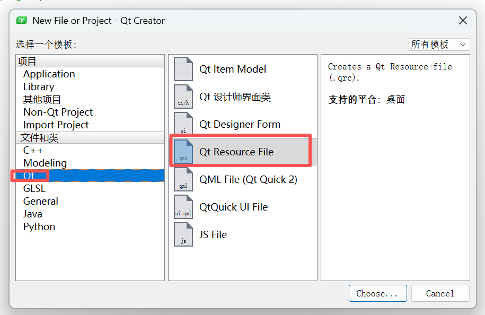Click the ui.qml file icon
Screen dimensions: 485x315
tap(183, 207)
